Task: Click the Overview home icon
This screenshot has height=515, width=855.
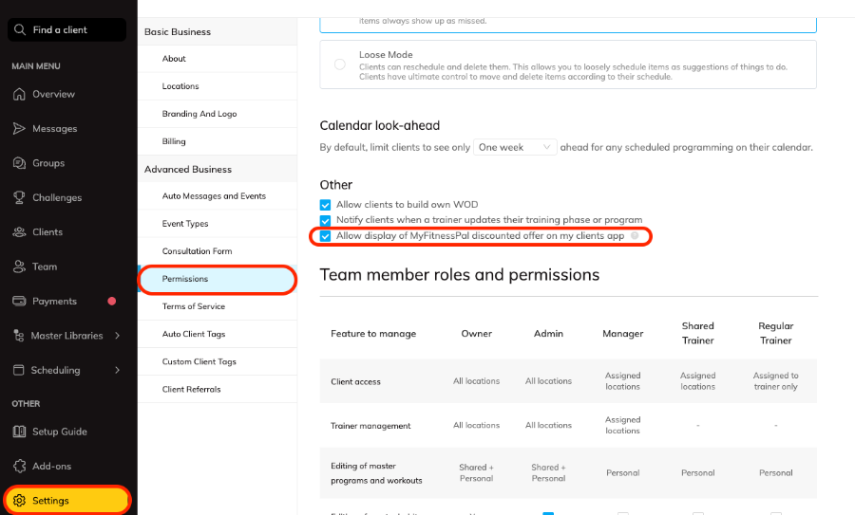Action: click(19, 94)
